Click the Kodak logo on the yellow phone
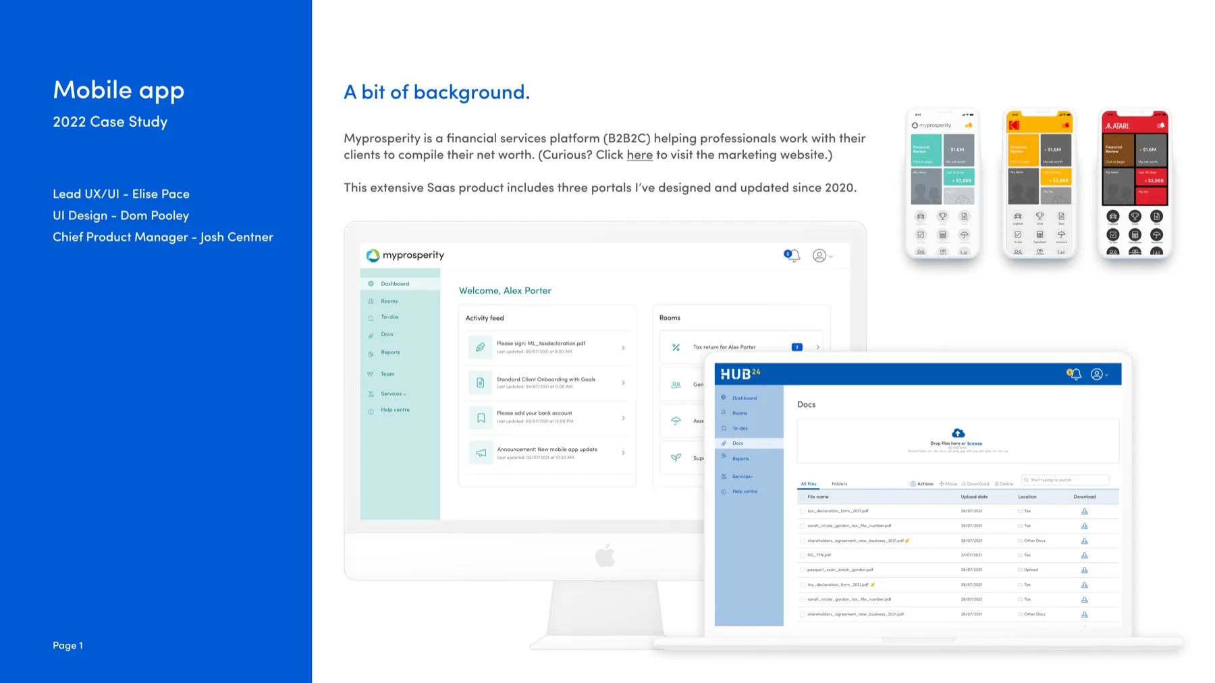The width and height of the screenshot is (1215, 683). 1014,126
